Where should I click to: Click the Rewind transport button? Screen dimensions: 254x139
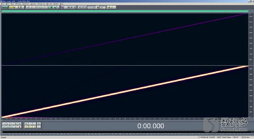8,127
